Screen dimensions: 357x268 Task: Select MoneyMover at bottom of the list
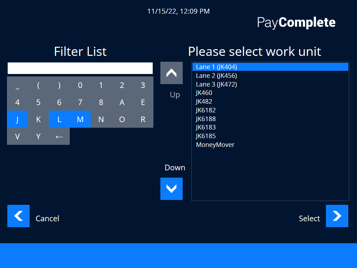pos(215,144)
